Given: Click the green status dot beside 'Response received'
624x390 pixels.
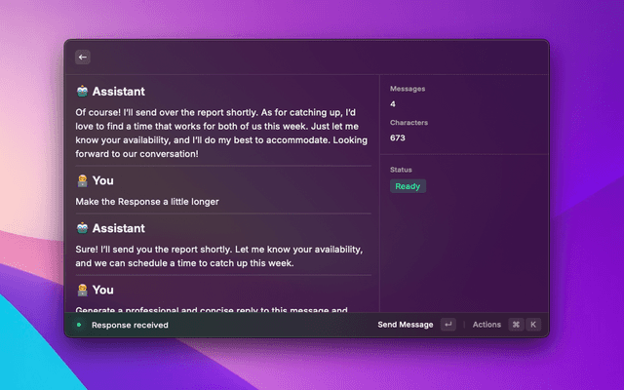Looking at the screenshot, I should [x=79, y=325].
